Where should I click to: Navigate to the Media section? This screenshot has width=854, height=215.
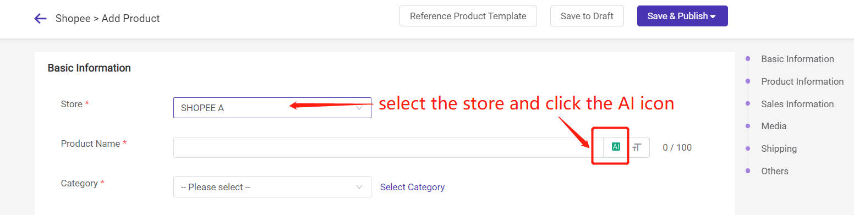tap(774, 126)
